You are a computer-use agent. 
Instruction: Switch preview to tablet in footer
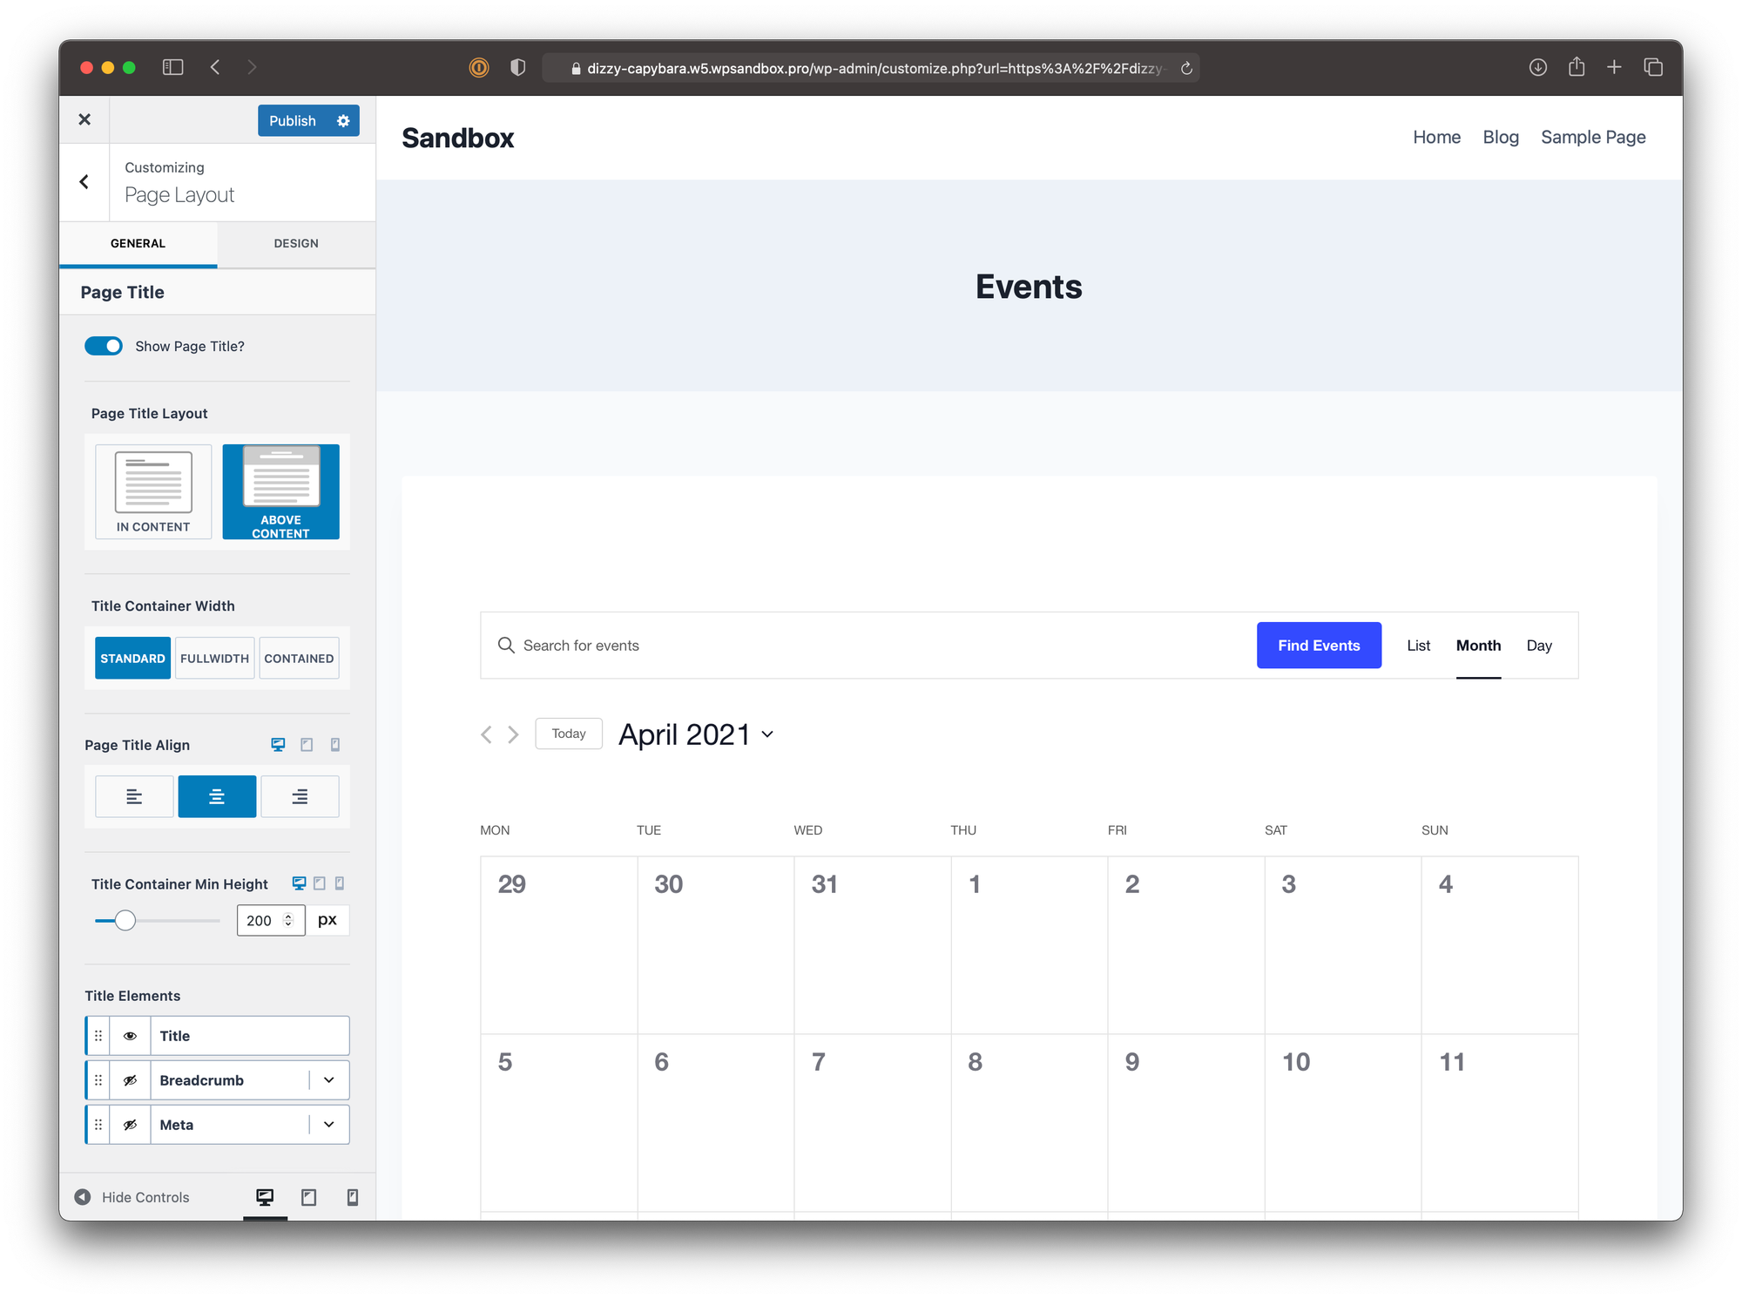(308, 1197)
